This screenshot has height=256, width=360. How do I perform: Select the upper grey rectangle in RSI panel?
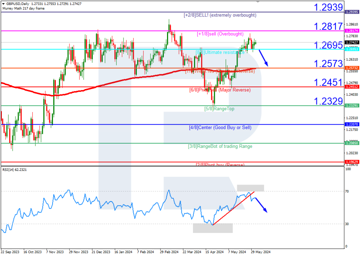tap(250, 188)
